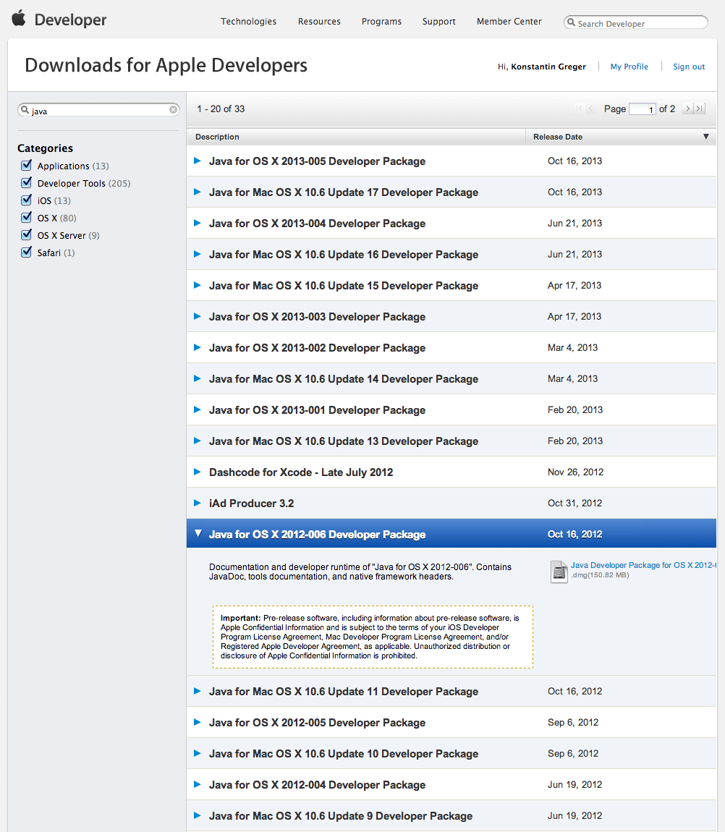The height and width of the screenshot is (832, 725).
Task: Click Sign out link
Action: click(689, 67)
